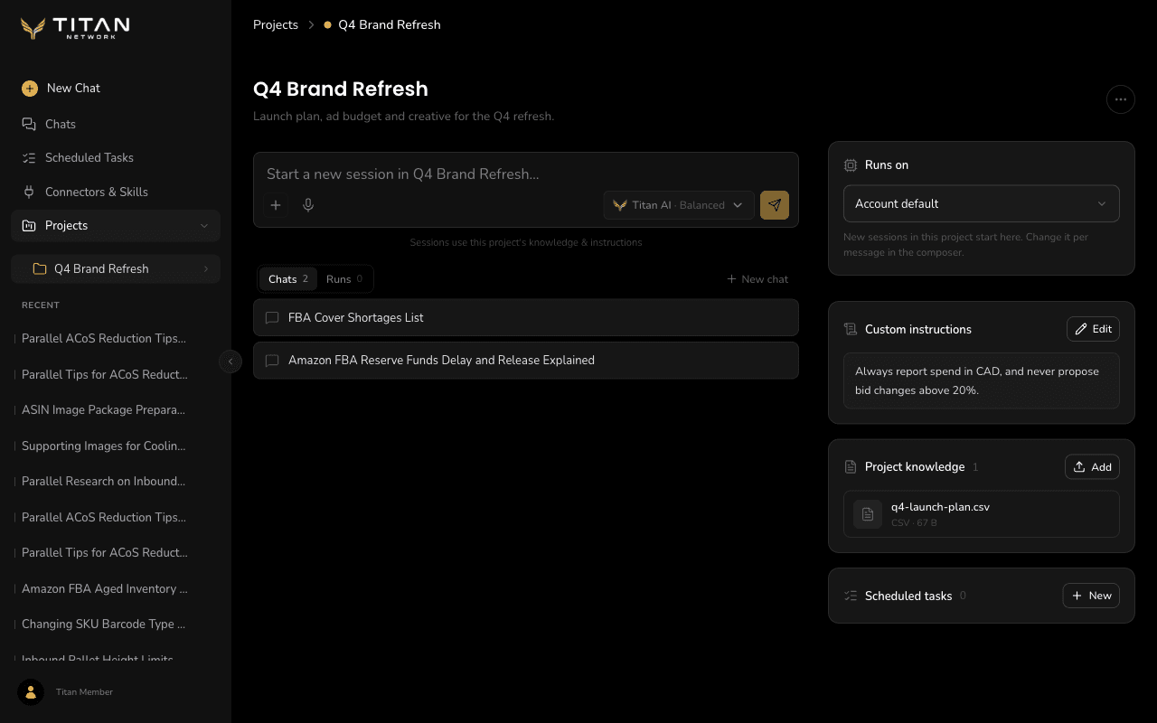Send the message with the paper plane button

pos(775,205)
